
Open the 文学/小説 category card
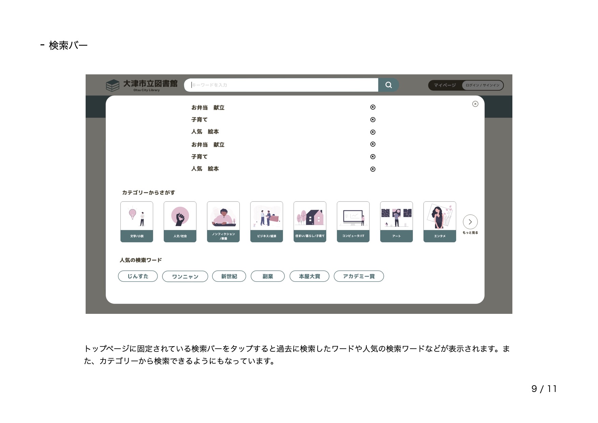coord(137,222)
